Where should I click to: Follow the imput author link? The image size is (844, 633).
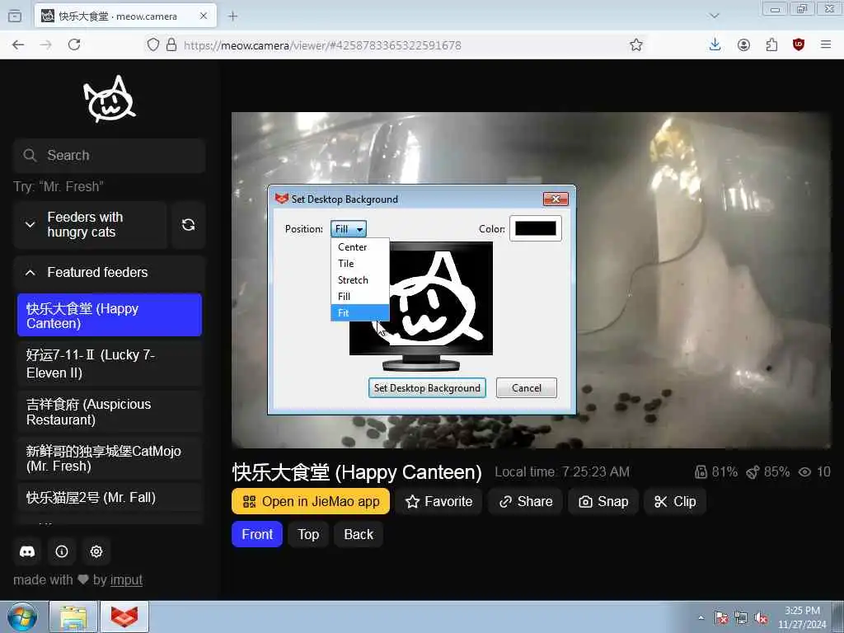click(126, 579)
